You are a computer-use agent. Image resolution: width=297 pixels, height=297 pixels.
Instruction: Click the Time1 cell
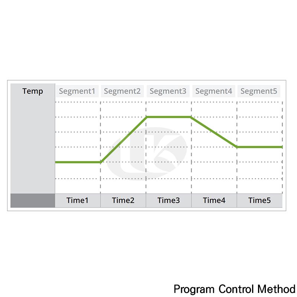pos(78,200)
